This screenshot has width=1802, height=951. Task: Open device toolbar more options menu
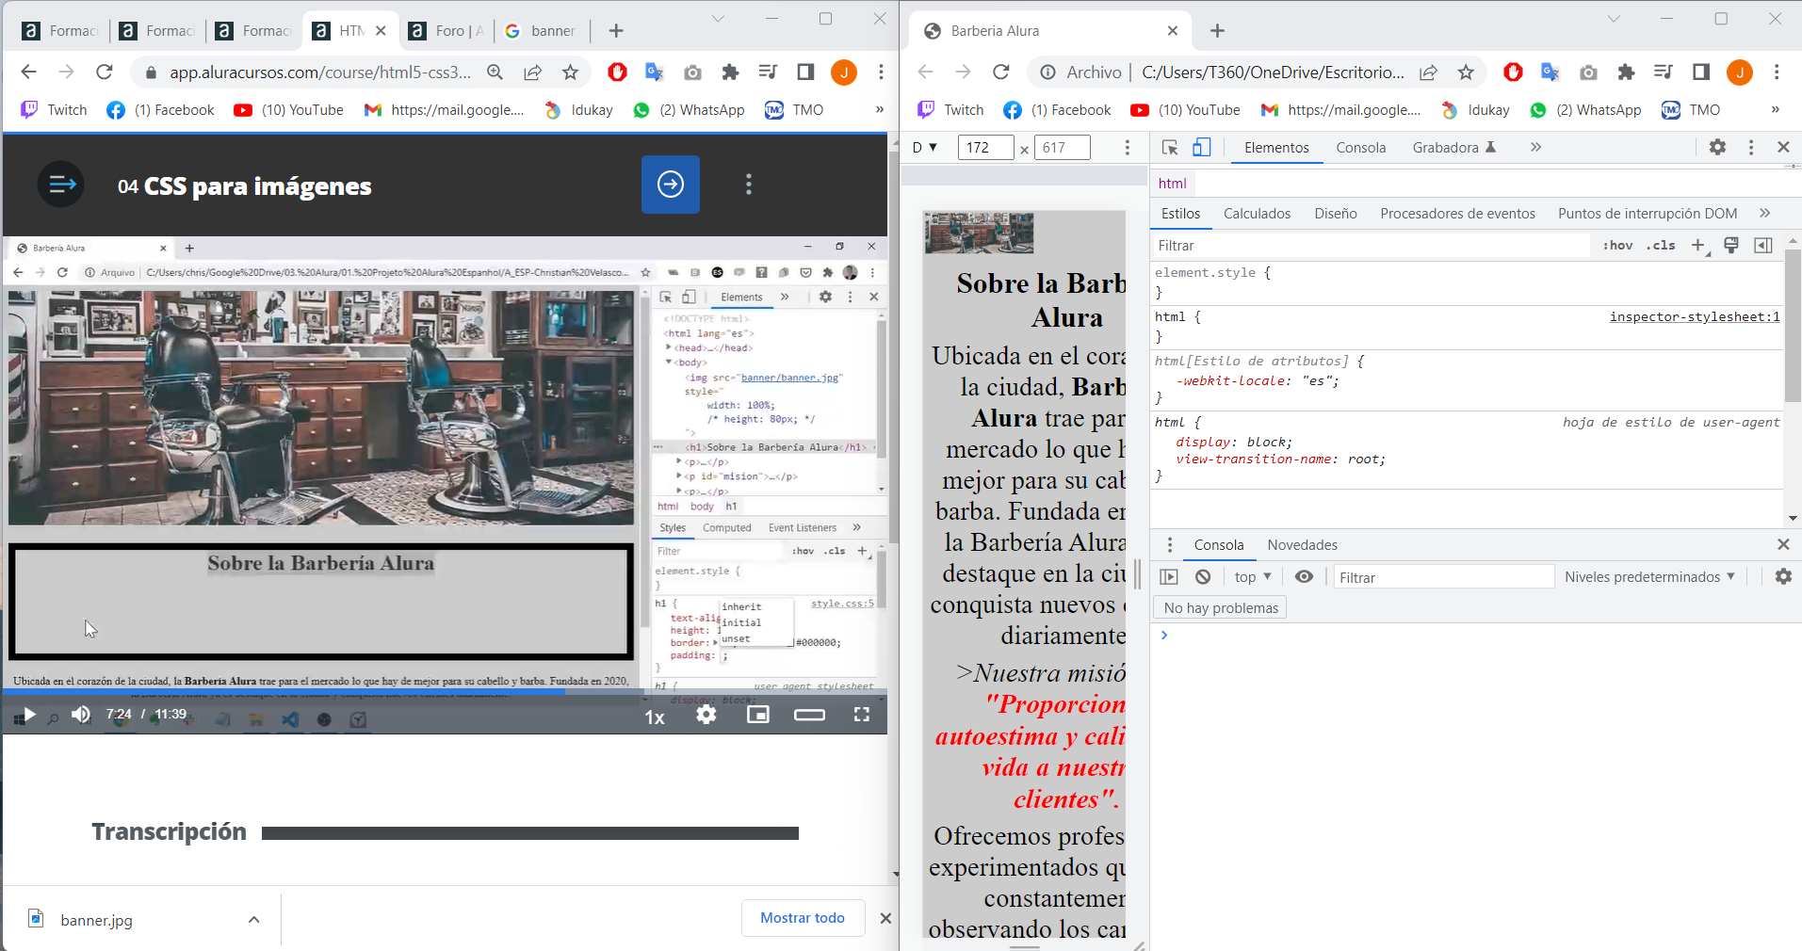(x=1127, y=148)
